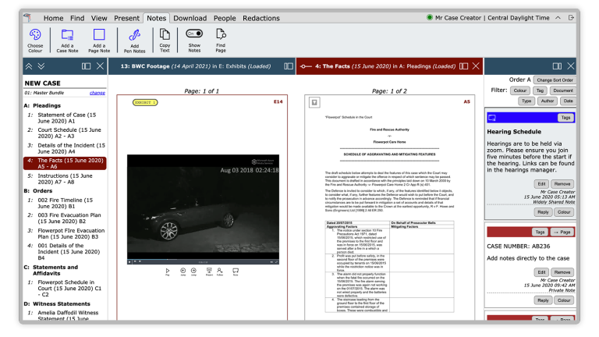Click the change link beside Master Bundle
Image resolution: width=599 pixels, height=337 pixels.
pos(97,93)
